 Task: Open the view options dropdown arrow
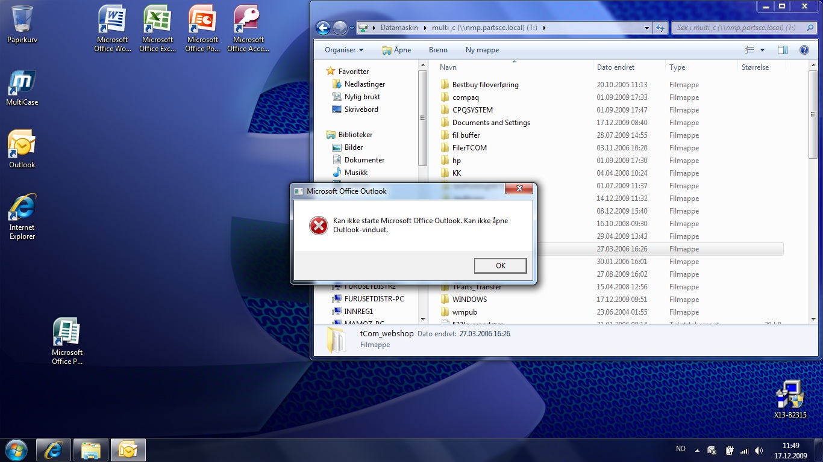(x=762, y=50)
